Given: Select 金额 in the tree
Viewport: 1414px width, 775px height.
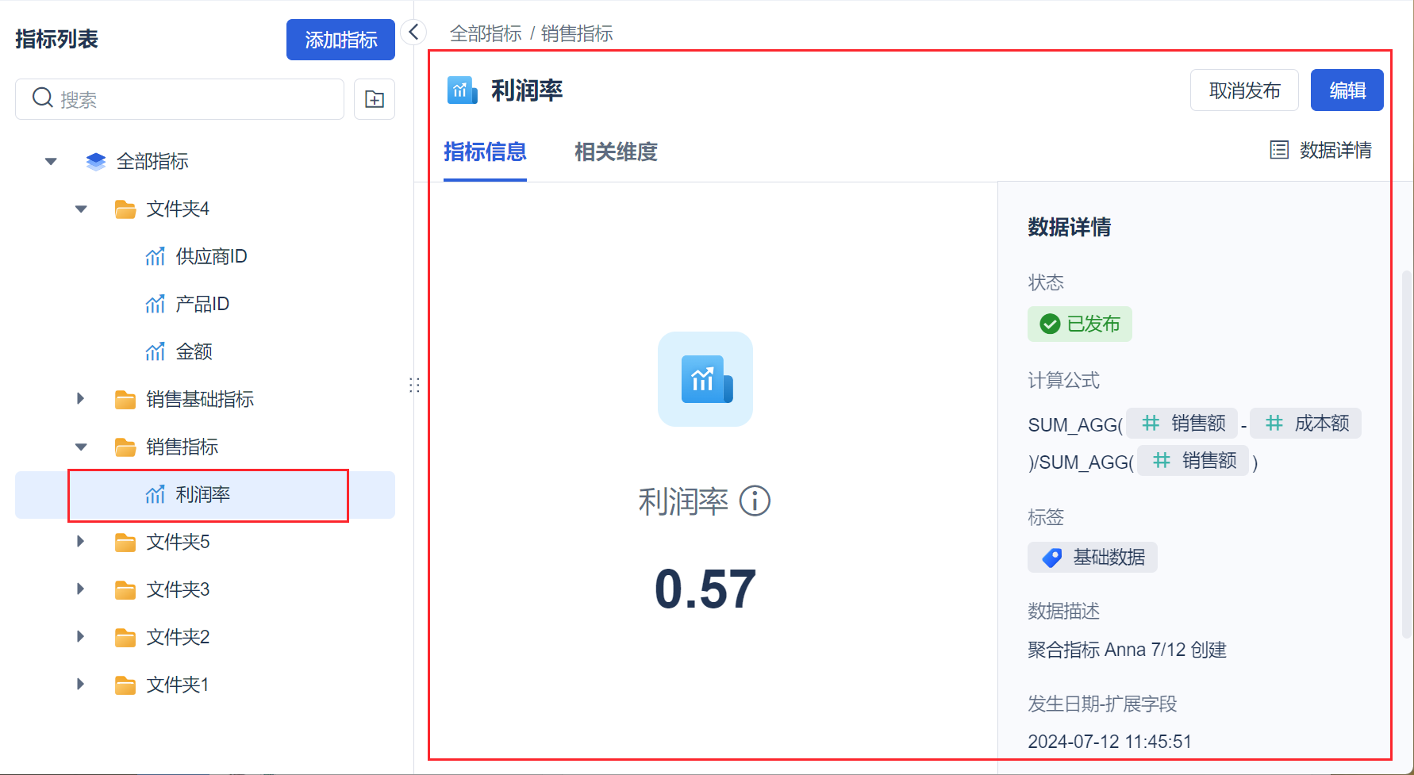Looking at the screenshot, I should pos(194,352).
